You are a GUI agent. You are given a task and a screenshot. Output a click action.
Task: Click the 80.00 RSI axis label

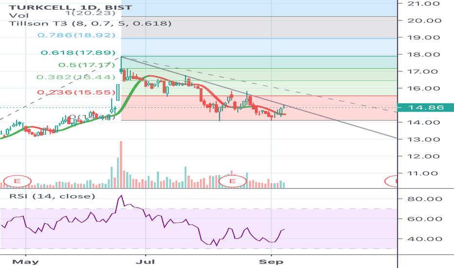pyautogui.click(x=425, y=199)
